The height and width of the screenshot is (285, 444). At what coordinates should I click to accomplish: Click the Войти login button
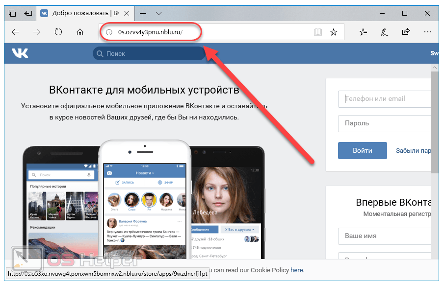pos(362,151)
